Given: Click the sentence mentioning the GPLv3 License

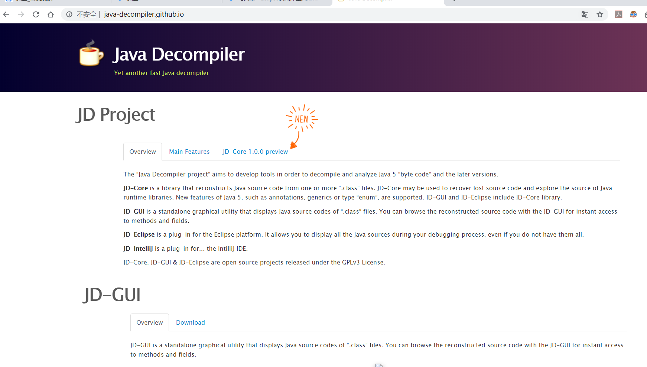Looking at the screenshot, I should coord(254,262).
